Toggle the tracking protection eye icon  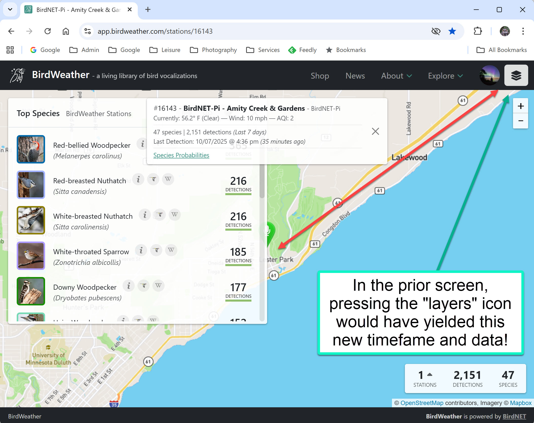coord(436,31)
